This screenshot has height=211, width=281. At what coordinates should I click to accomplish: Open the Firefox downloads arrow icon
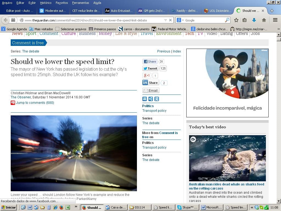click(x=254, y=20)
